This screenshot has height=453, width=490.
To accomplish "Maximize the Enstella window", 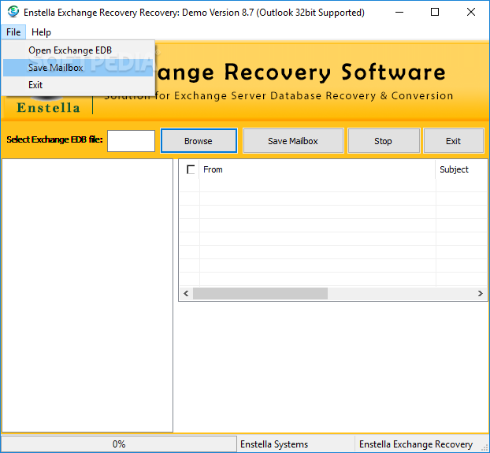I will [x=435, y=12].
